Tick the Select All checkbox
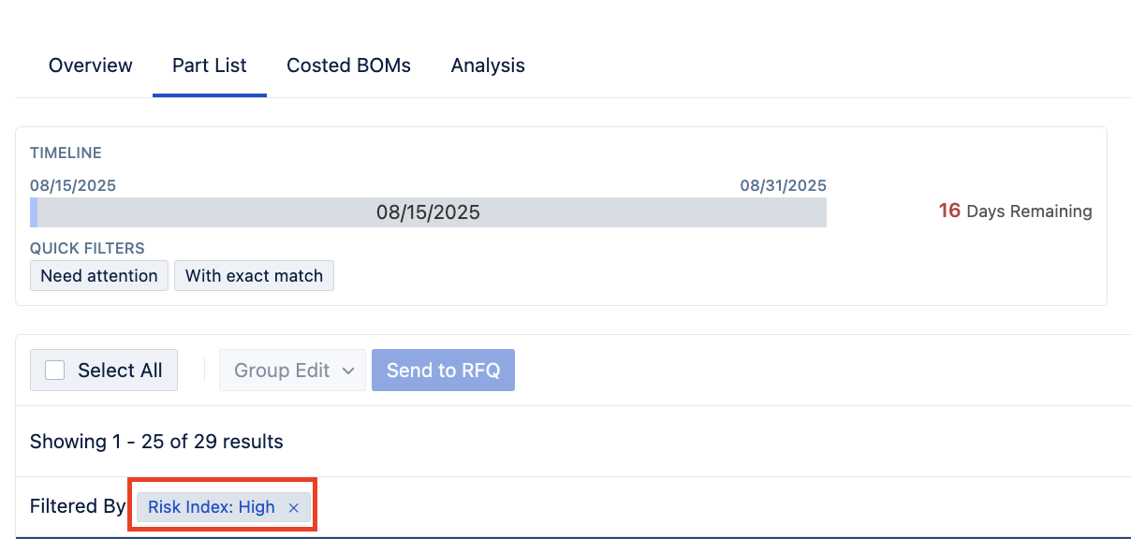This screenshot has width=1131, height=539. [x=55, y=371]
